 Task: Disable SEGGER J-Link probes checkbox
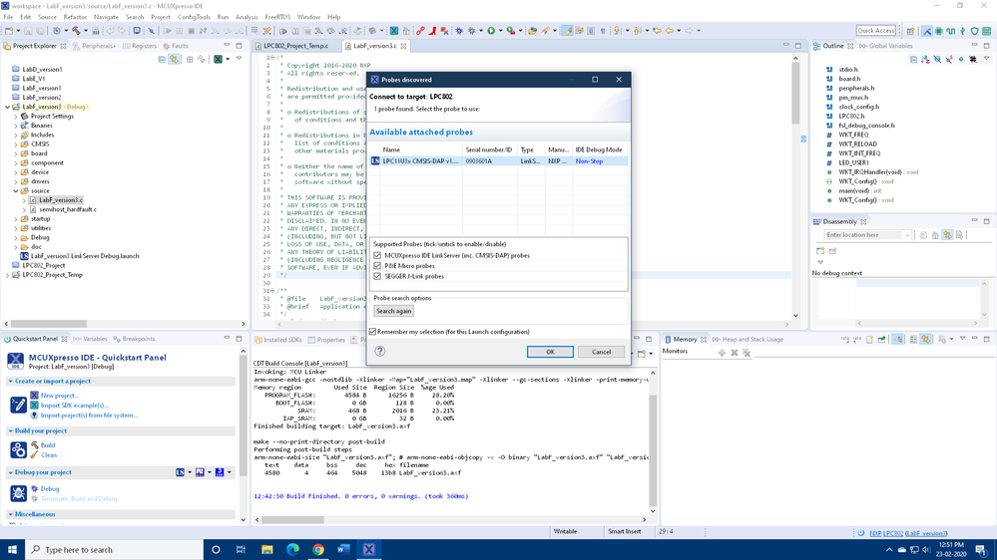[x=377, y=276]
